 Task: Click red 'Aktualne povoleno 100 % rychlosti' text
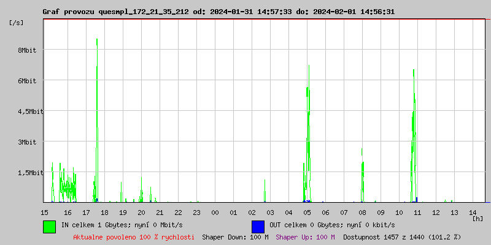coord(134,236)
